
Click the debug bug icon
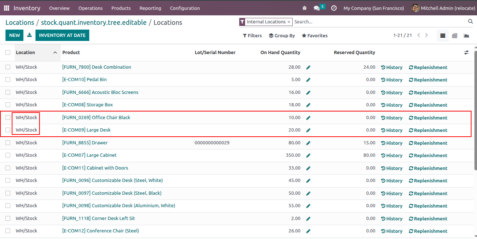tap(305, 8)
